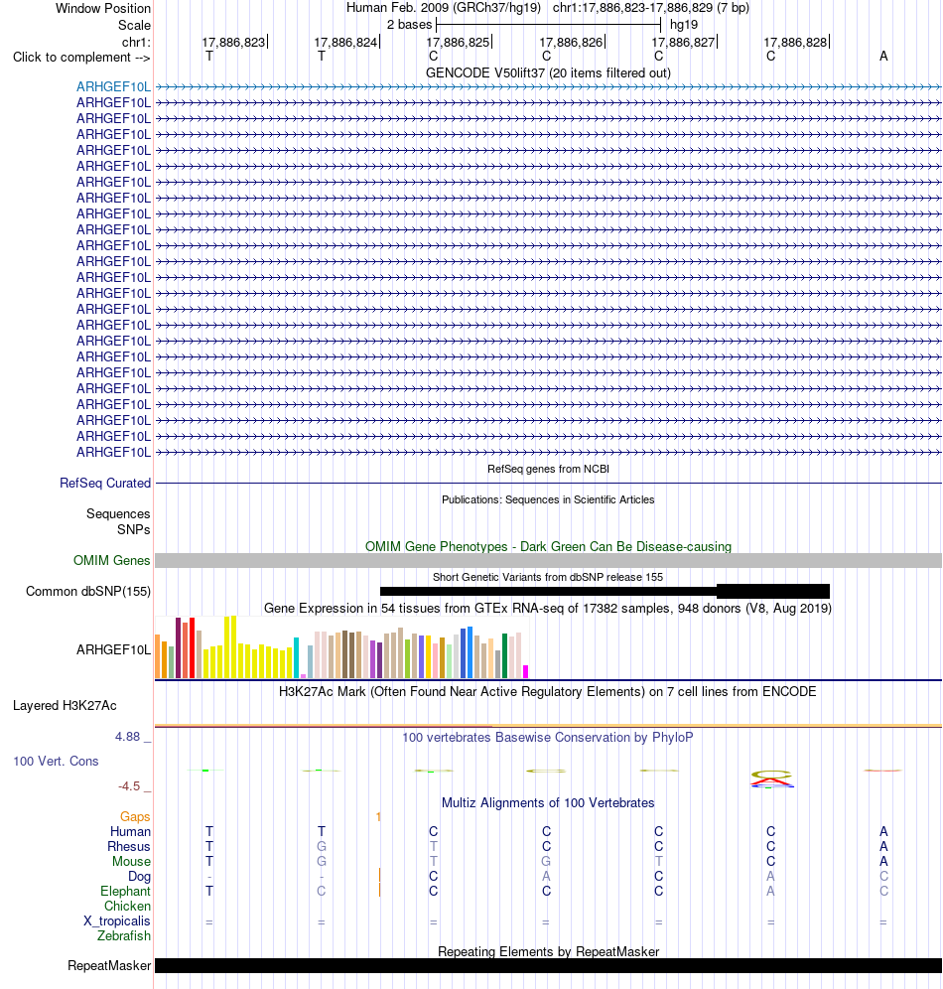Click the Elephant alignment row label
Screen dimensions: 943x989
click(125, 892)
